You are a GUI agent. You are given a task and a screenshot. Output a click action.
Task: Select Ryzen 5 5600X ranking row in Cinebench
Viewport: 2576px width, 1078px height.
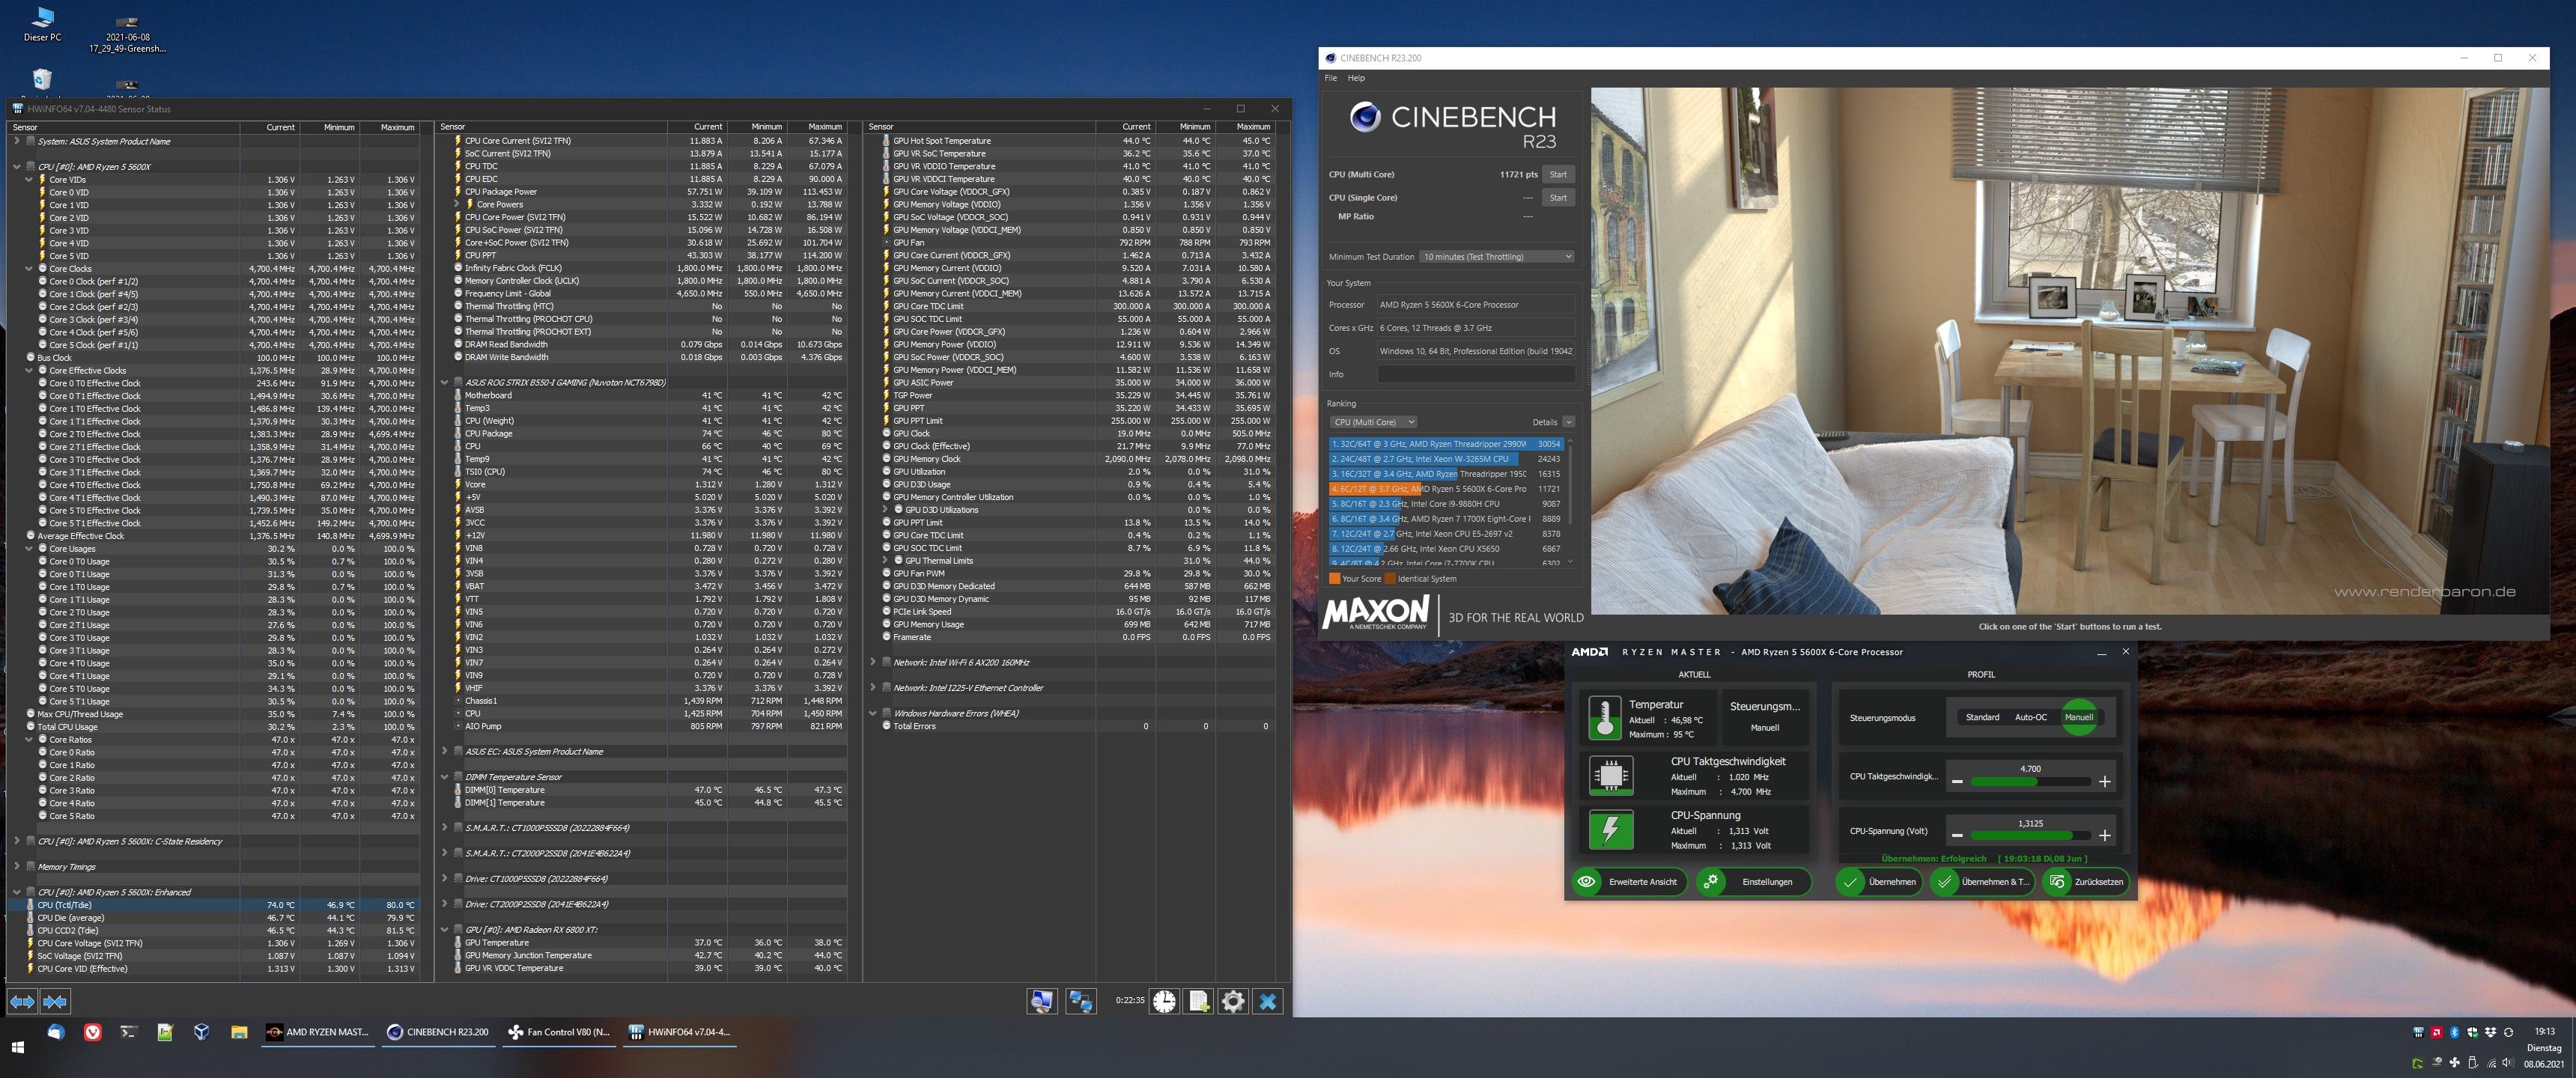tap(1445, 489)
